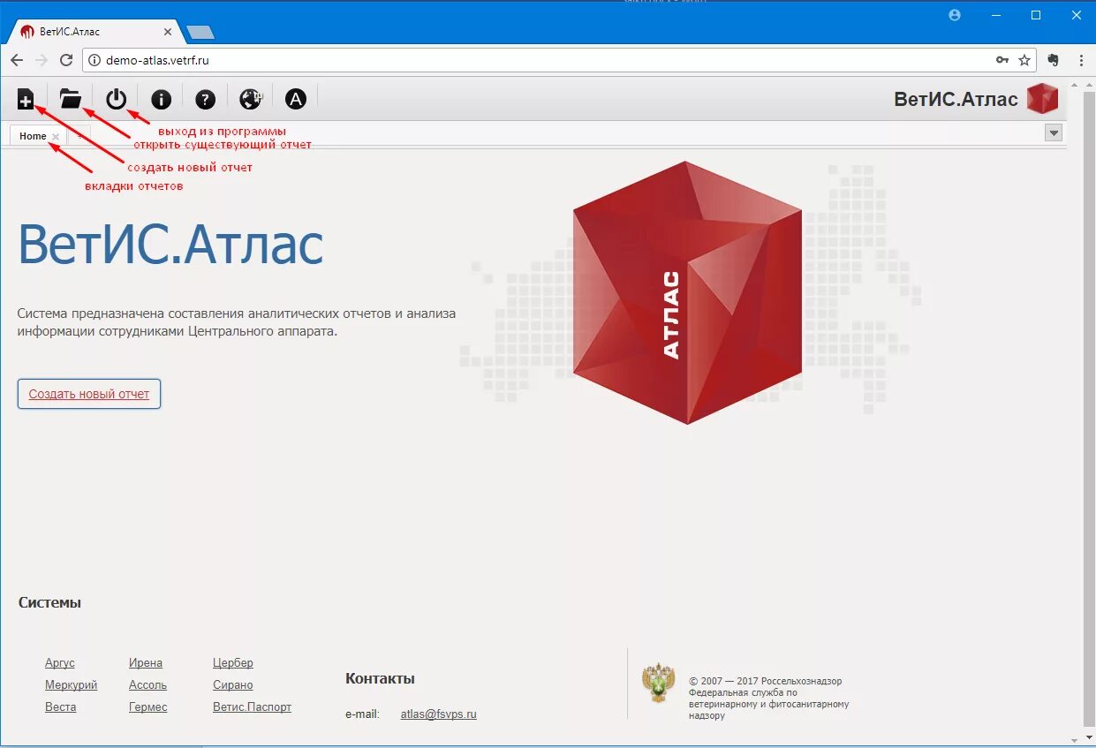Close the ВетИС.Атлас browser tab

166,32
